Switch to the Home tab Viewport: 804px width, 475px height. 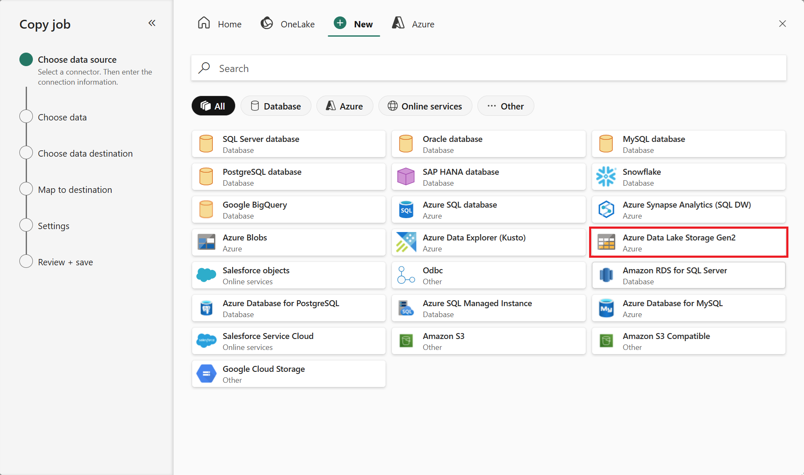[220, 24]
